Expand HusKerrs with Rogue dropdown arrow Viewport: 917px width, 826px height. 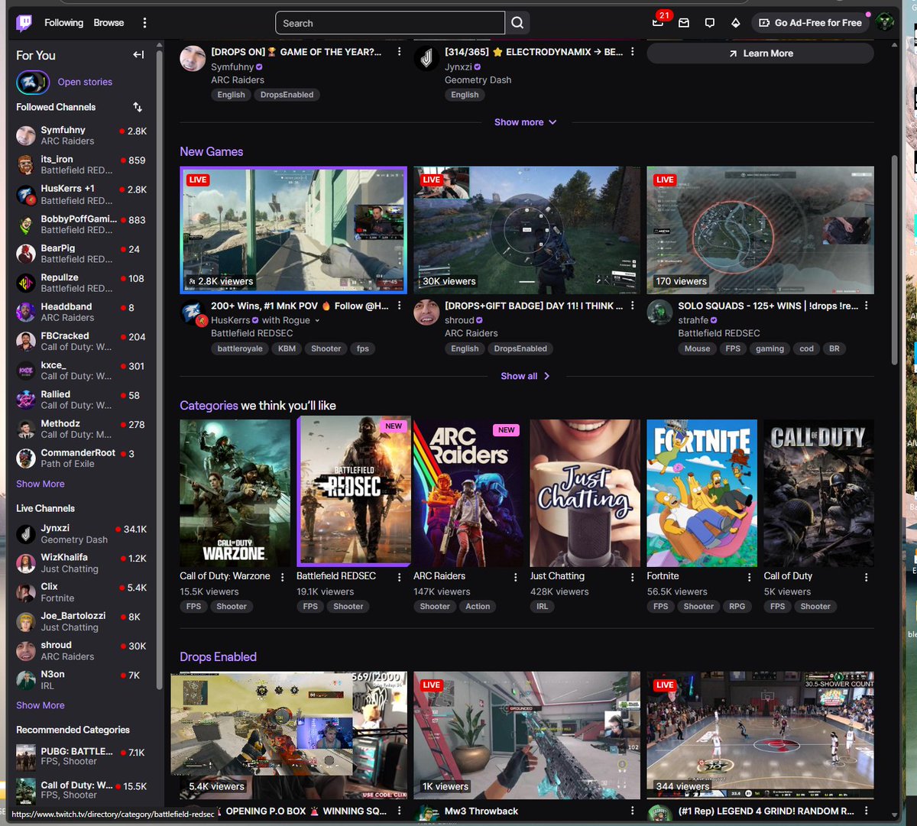point(317,321)
